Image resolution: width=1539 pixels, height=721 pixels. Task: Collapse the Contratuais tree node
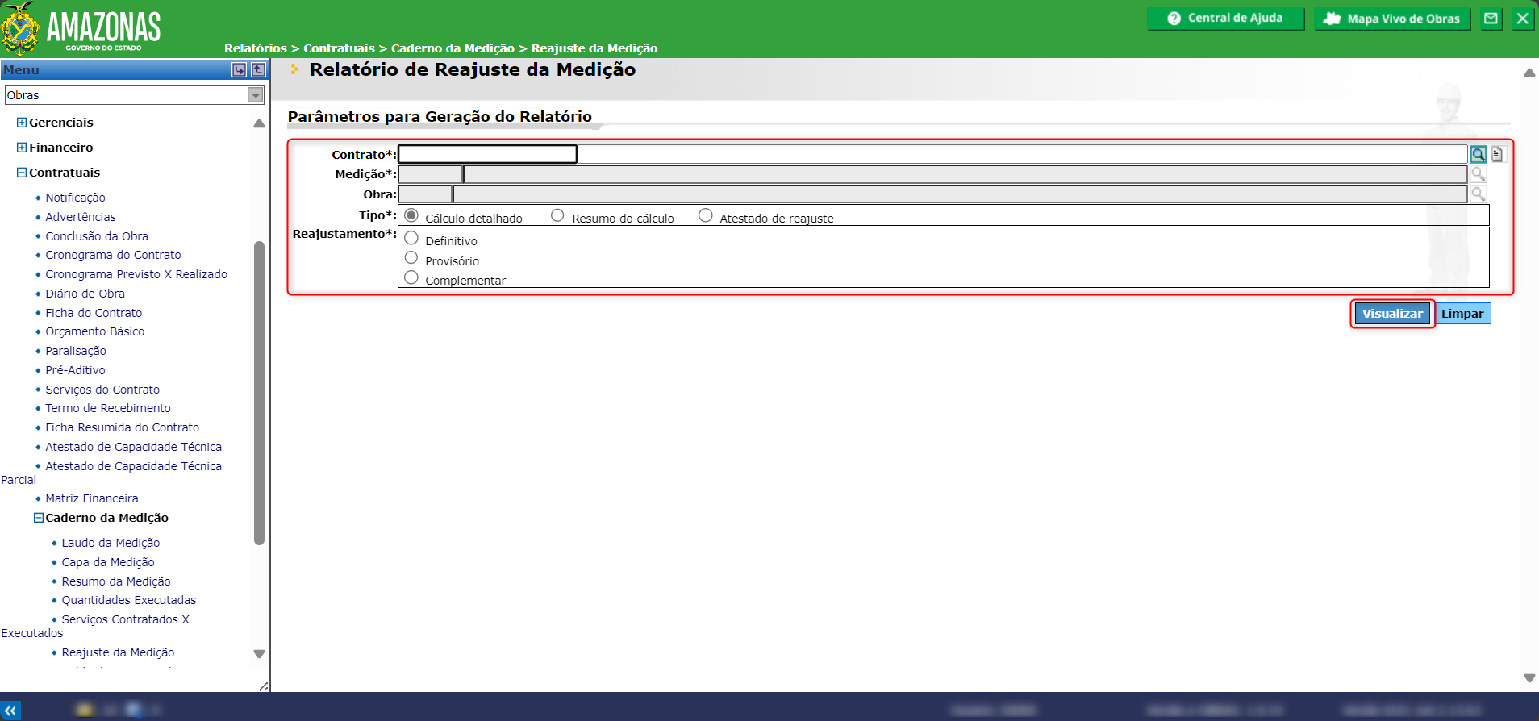click(22, 173)
